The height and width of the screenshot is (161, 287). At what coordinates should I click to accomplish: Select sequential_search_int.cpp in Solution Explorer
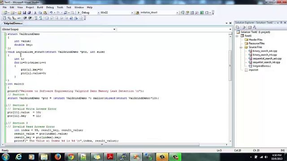click(266, 62)
